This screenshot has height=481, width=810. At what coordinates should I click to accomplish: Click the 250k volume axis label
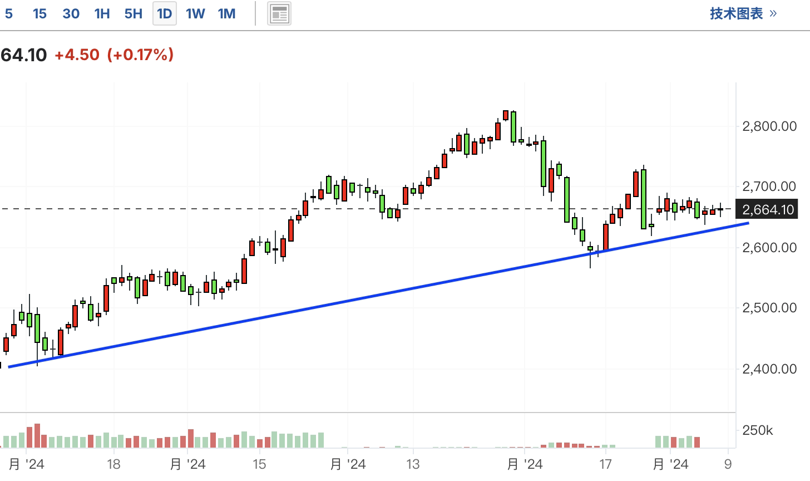coord(758,430)
